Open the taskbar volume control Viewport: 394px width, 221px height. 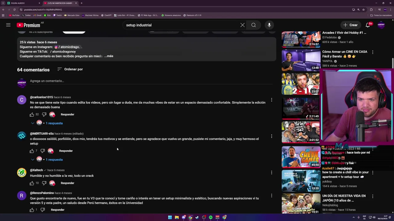[x=374, y=217]
